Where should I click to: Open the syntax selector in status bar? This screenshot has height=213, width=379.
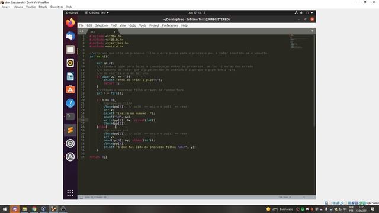tap(304, 197)
